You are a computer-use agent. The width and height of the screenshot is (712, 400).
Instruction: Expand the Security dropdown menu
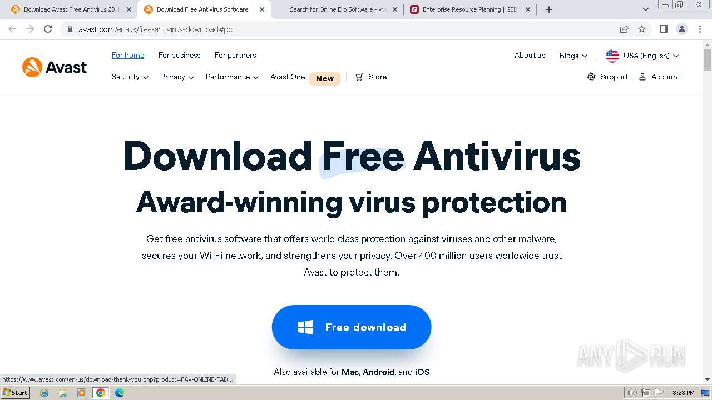[x=130, y=77]
